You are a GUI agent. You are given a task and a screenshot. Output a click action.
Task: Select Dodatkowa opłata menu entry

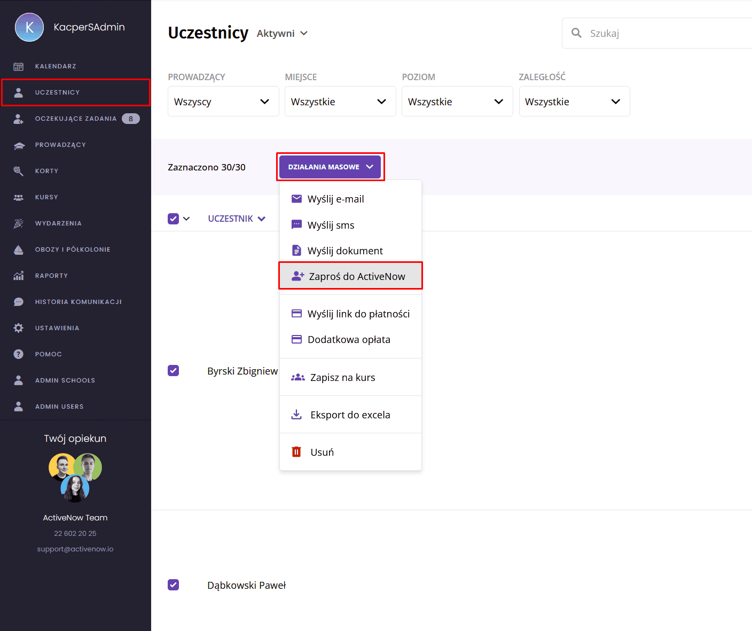[350, 339]
